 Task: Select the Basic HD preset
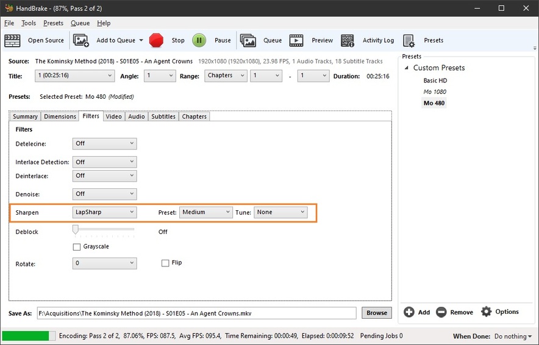click(x=435, y=80)
